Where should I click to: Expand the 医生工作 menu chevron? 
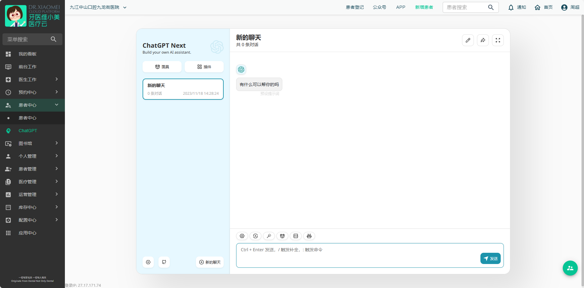pos(57,79)
